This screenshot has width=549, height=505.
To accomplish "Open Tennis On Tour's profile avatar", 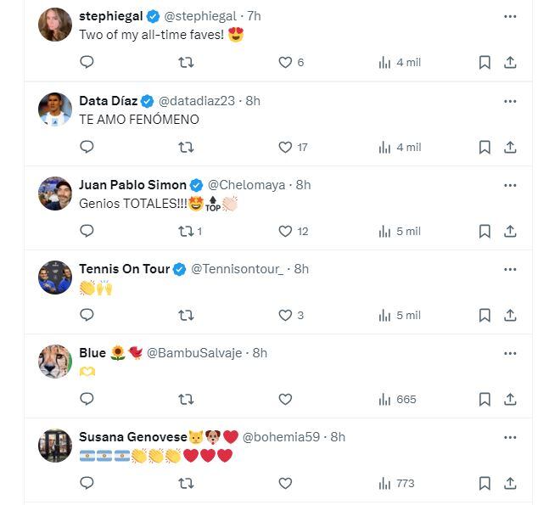I will [55, 278].
